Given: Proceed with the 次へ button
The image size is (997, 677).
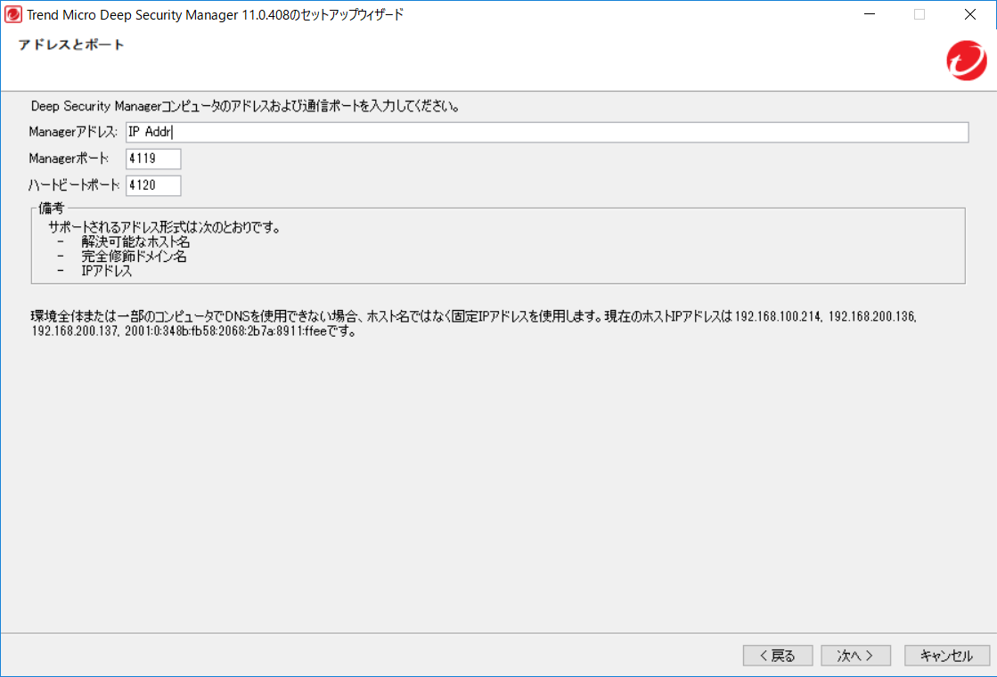Looking at the screenshot, I should point(855,656).
